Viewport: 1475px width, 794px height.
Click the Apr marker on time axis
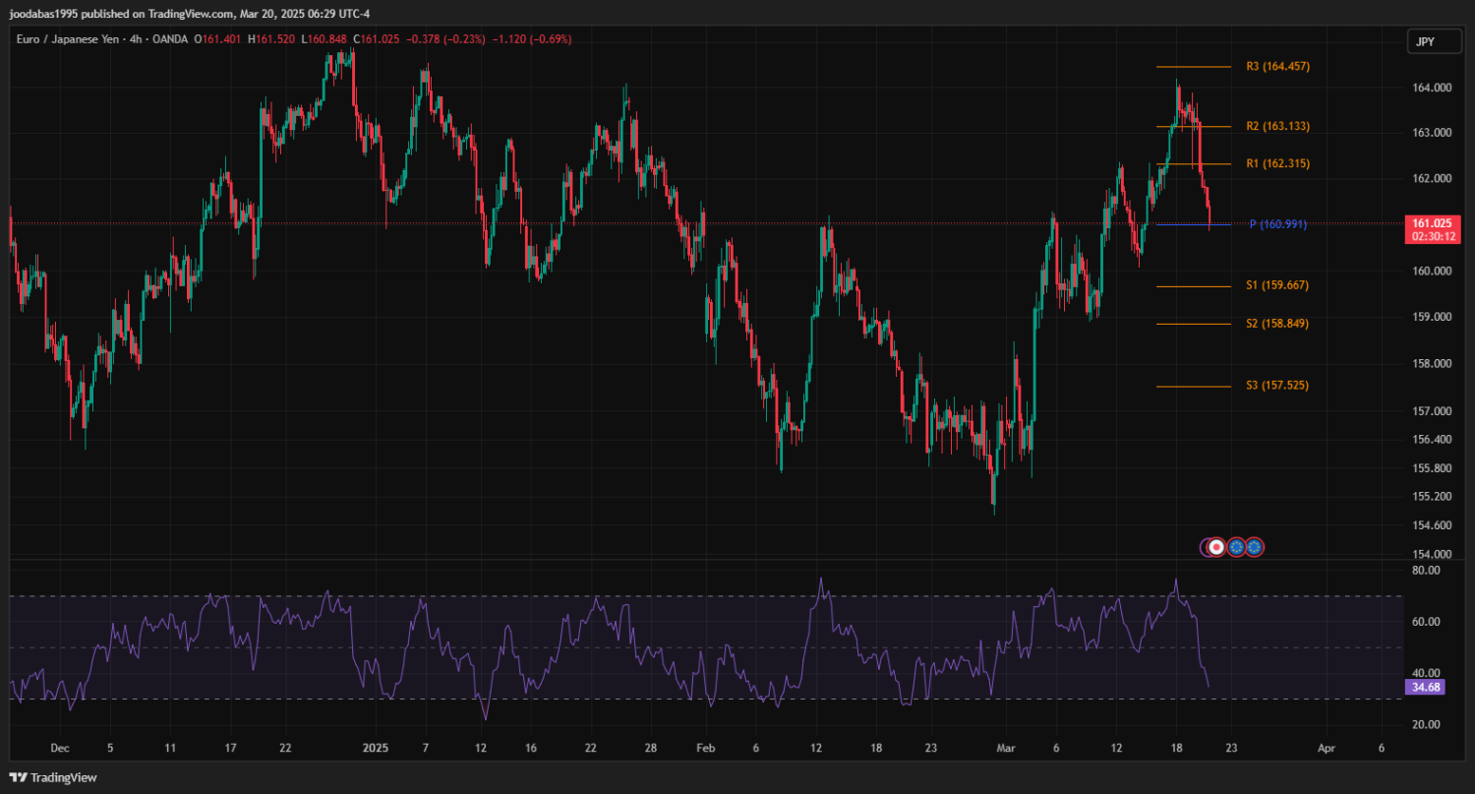1327,748
